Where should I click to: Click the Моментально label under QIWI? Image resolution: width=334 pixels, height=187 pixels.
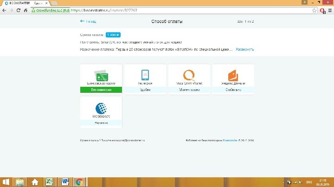(x=189, y=90)
